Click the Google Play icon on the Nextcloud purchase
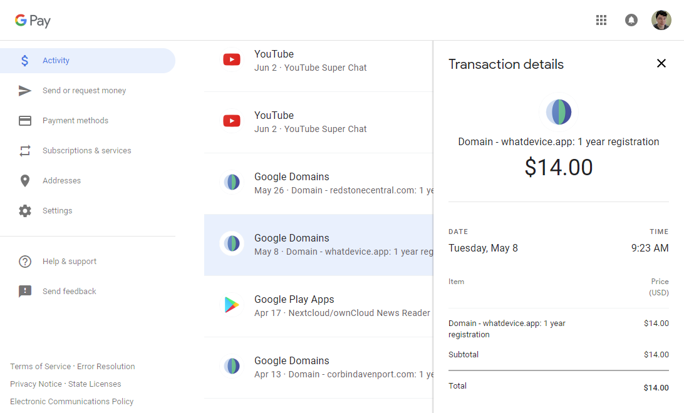 click(232, 305)
